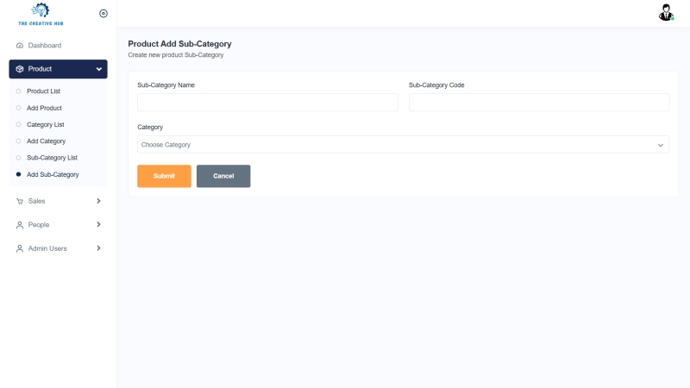Focus the Sub-Category Name input field

(267, 103)
